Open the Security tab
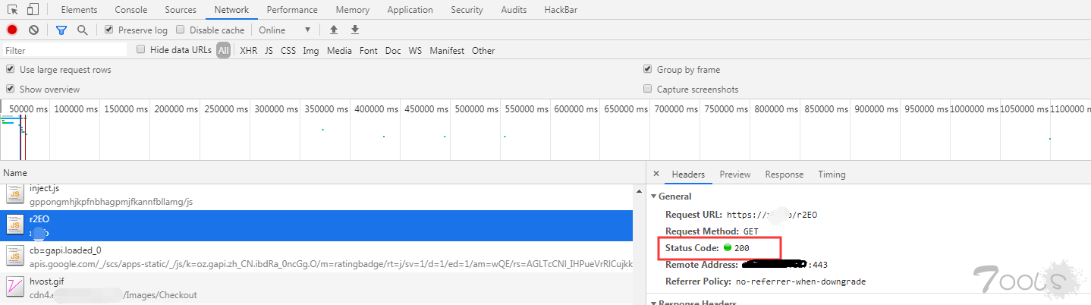Screen dimensions: 1091x305 point(467,10)
